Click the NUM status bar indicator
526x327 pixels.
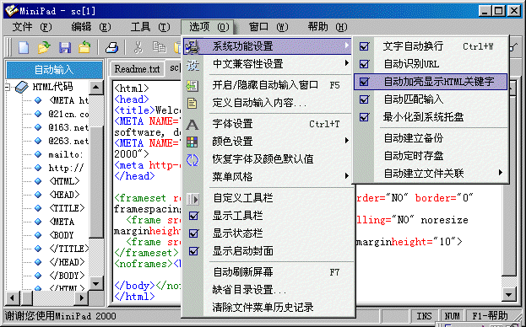[x=452, y=315]
